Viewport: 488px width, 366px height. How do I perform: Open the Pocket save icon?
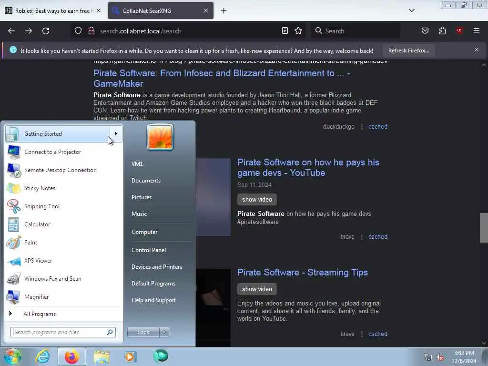click(x=425, y=30)
